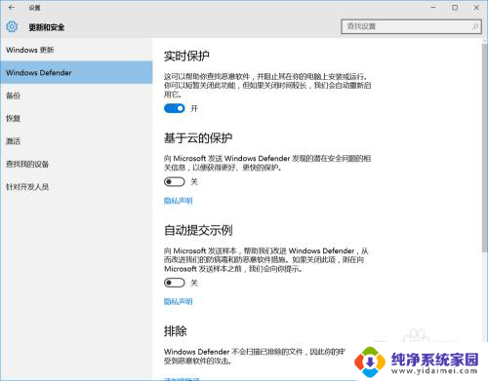Open the Windows 更新 section
Image resolution: width=488 pixels, height=381 pixels.
(x=76, y=50)
